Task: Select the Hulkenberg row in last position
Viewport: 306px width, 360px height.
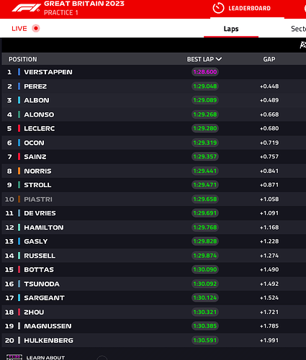Action: (153, 340)
